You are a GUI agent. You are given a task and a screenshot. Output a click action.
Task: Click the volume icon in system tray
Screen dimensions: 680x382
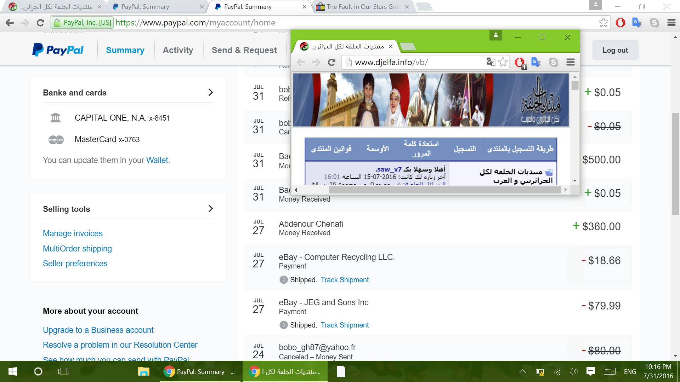tap(573, 371)
